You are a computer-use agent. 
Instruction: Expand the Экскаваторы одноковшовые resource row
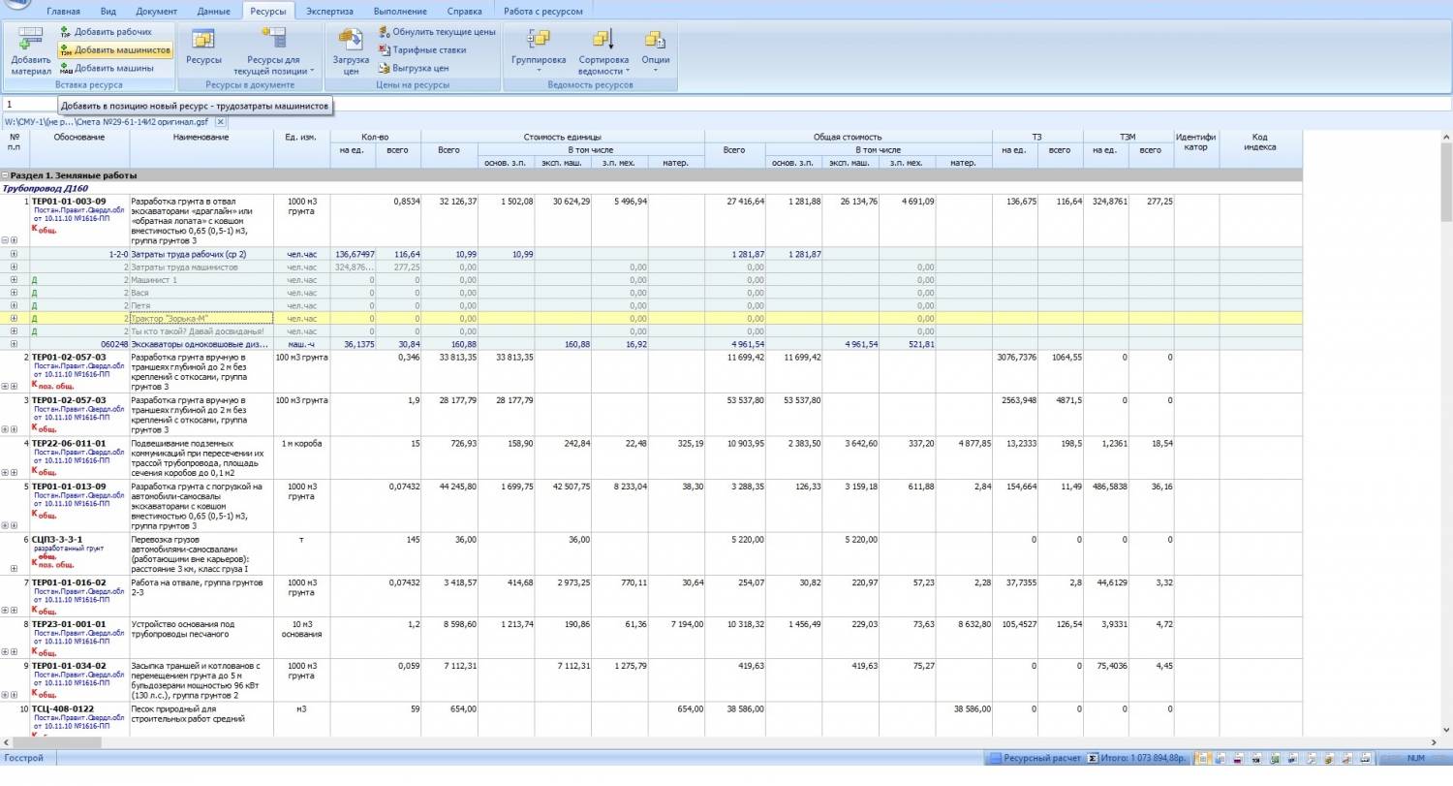coord(14,344)
